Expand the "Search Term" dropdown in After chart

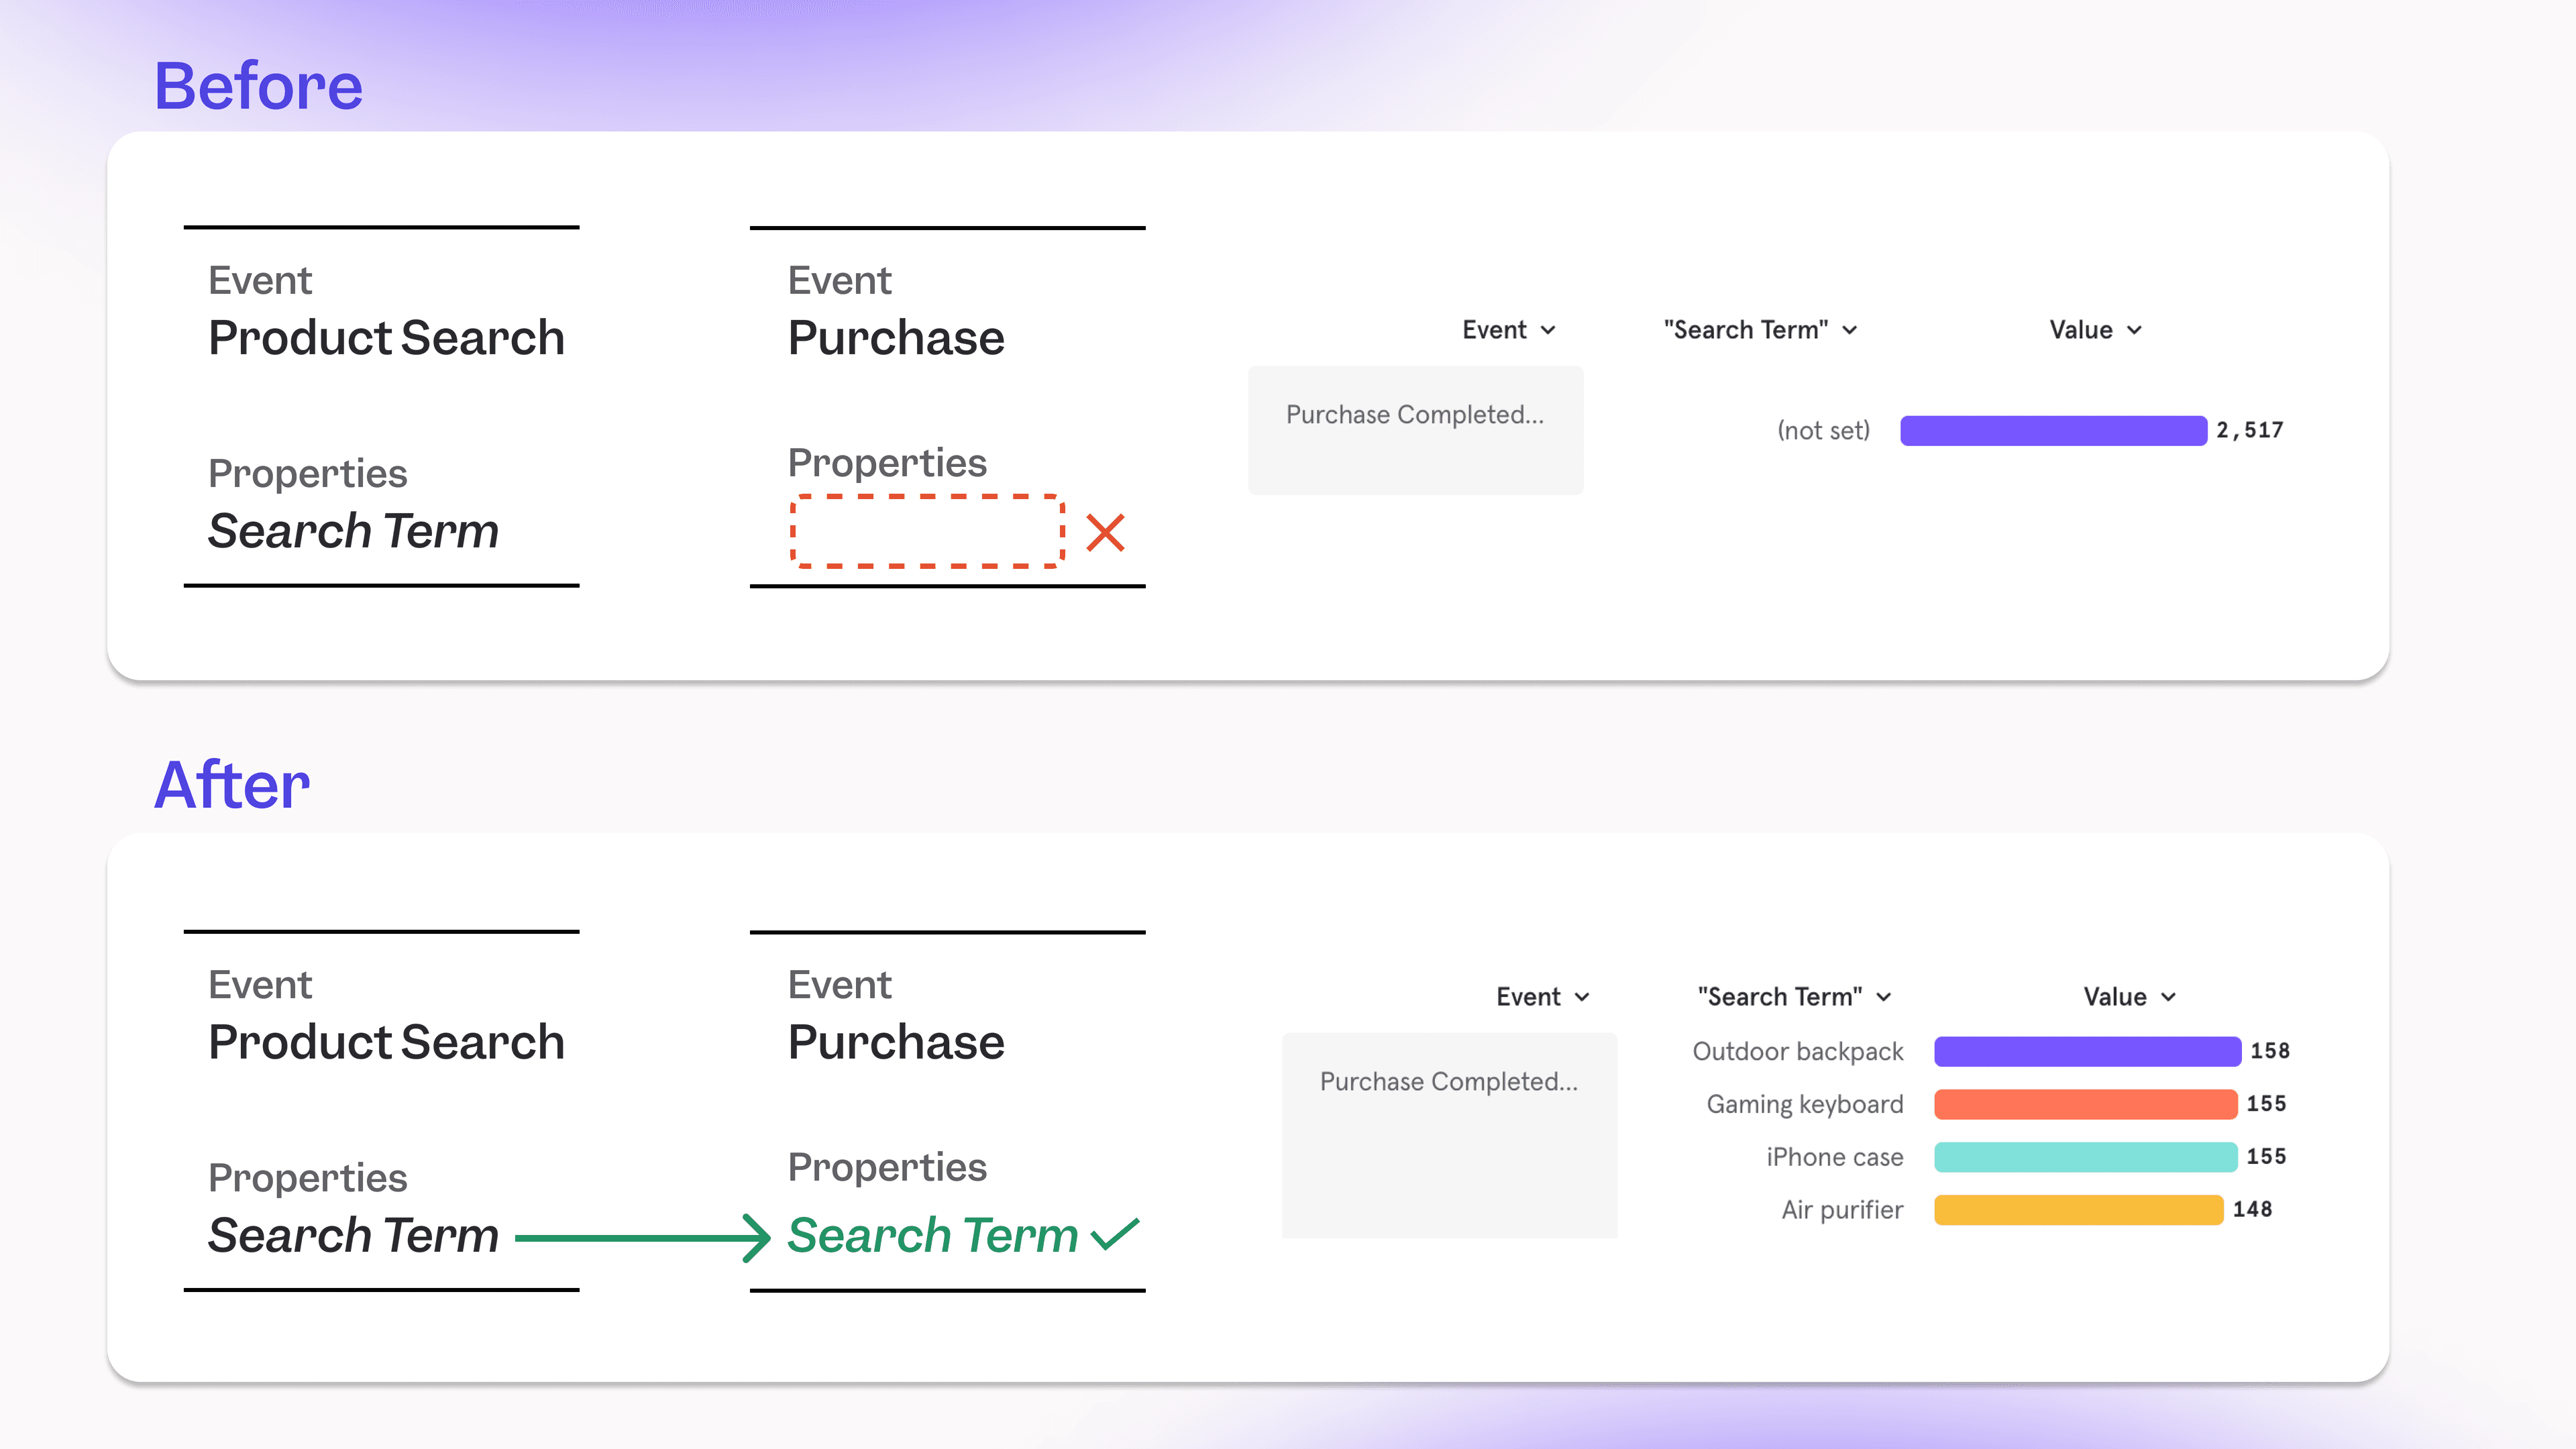pyautogui.click(x=1793, y=997)
